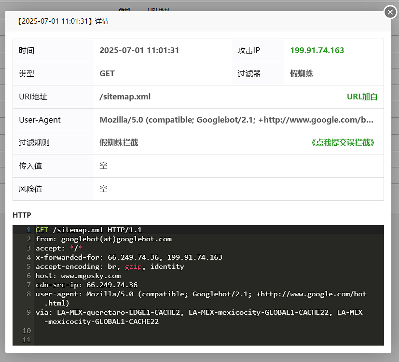Click the via: LA-MEX-queretaro header line

[x=199, y=317]
